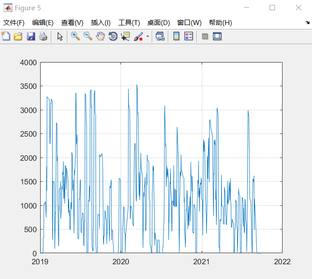Save the figure with floppy icon
This screenshot has width=312, height=279.
click(x=31, y=37)
